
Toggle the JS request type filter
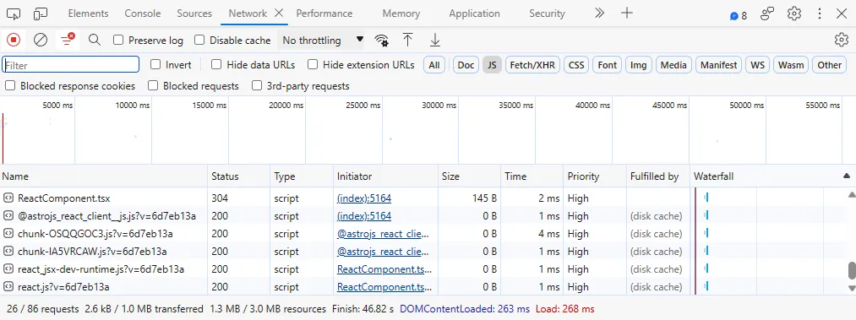[x=492, y=65]
